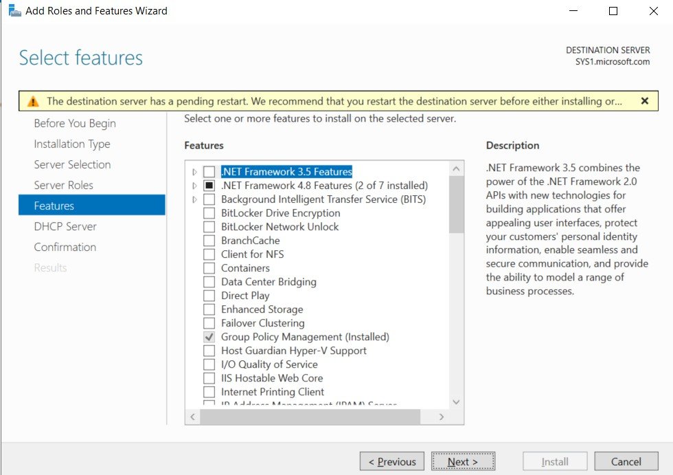Dismiss the pending restart warning banner
Screen dimensions: 673x475
(x=644, y=101)
